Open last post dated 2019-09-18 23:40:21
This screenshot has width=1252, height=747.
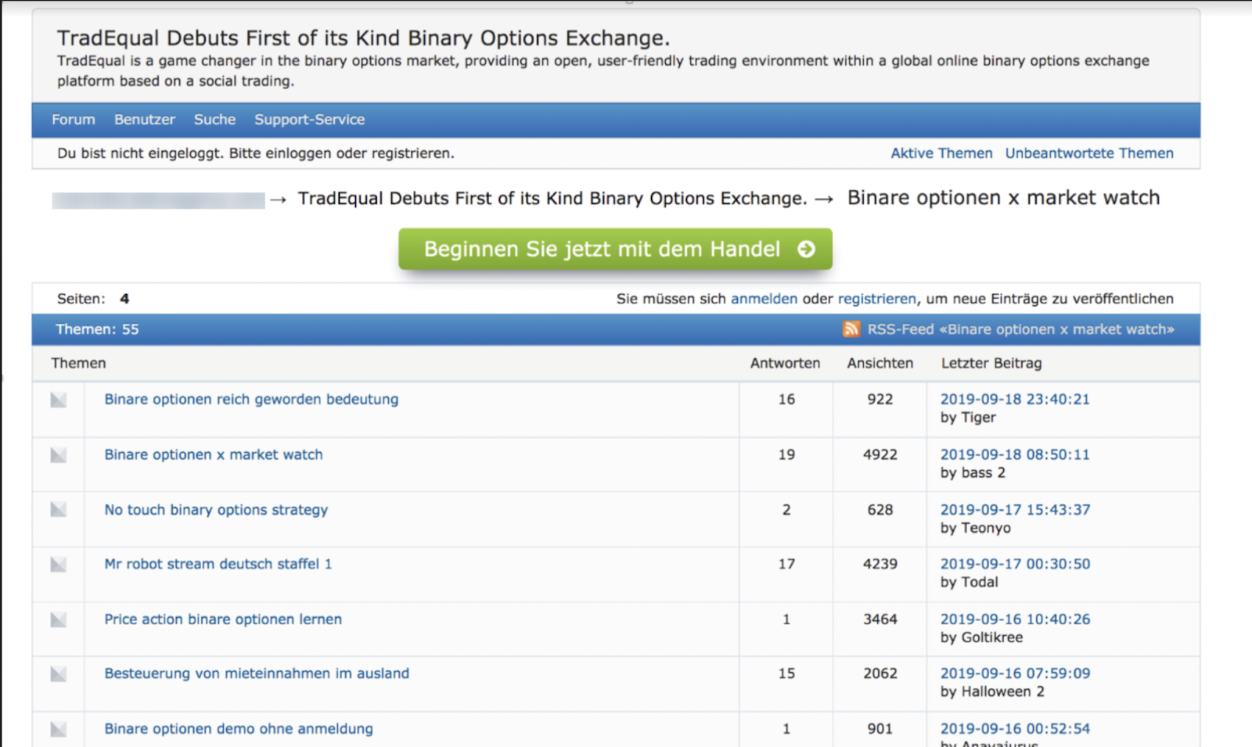[x=1015, y=399]
